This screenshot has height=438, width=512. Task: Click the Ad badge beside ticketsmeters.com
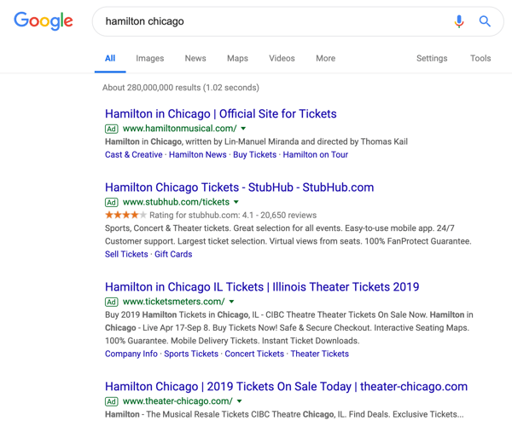111,302
